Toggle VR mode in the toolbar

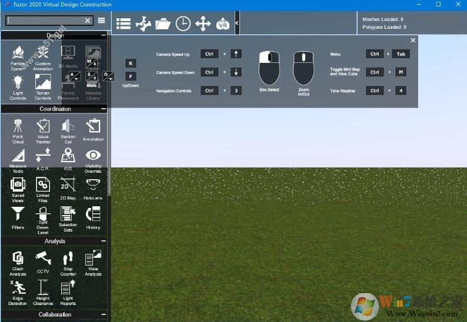click(x=223, y=24)
